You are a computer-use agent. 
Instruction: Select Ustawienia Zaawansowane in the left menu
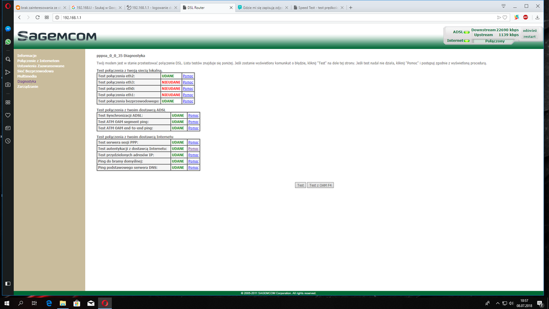(40, 66)
